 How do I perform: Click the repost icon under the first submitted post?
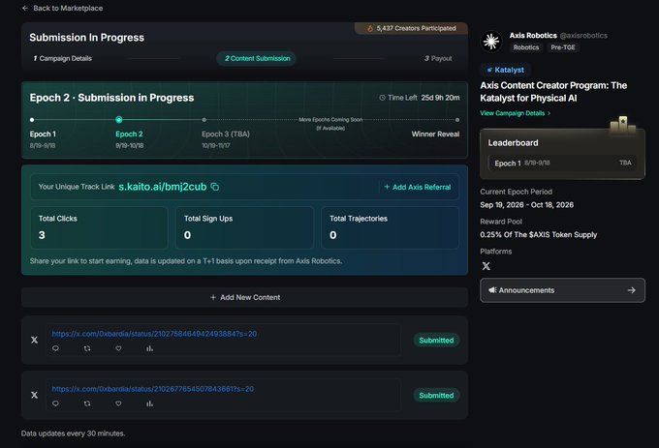pyautogui.click(x=87, y=348)
